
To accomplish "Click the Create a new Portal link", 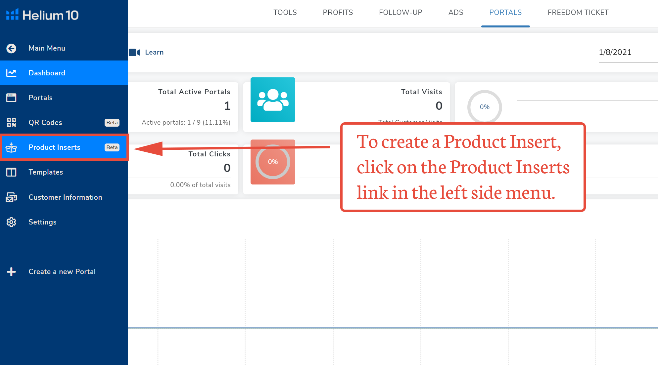I will tap(62, 271).
